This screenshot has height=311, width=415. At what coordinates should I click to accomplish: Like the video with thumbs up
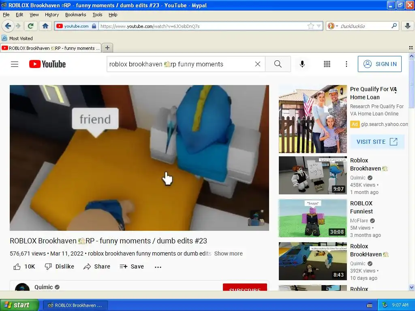(x=24, y=266)
